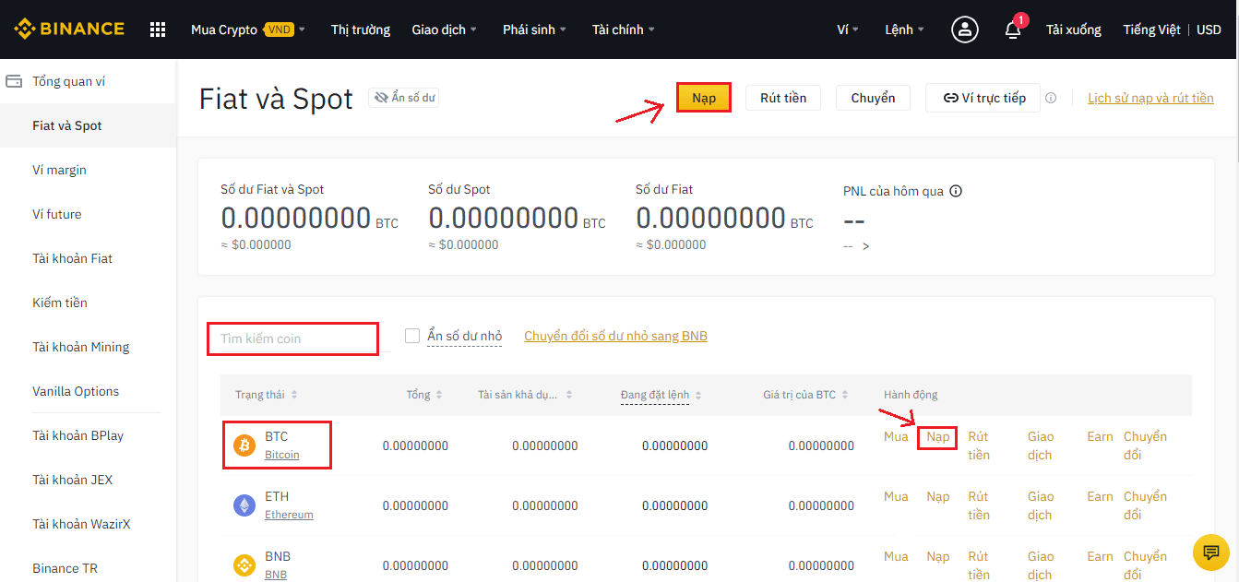The height and width of the screenshot is (582, 1239).
Task: Click the Ví trực tiếp button
Action: (983, 98)
